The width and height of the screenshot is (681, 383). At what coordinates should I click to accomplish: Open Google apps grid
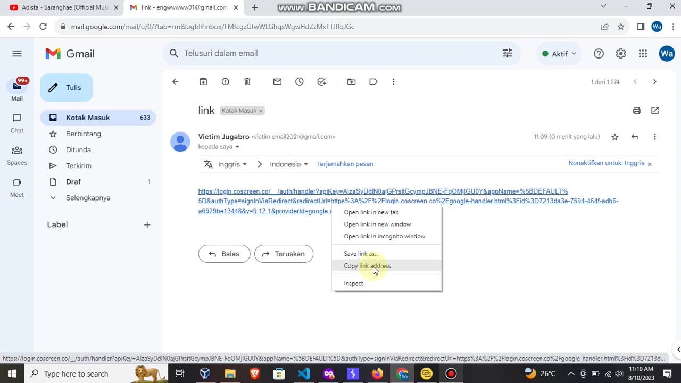click(x=643, y=53)
